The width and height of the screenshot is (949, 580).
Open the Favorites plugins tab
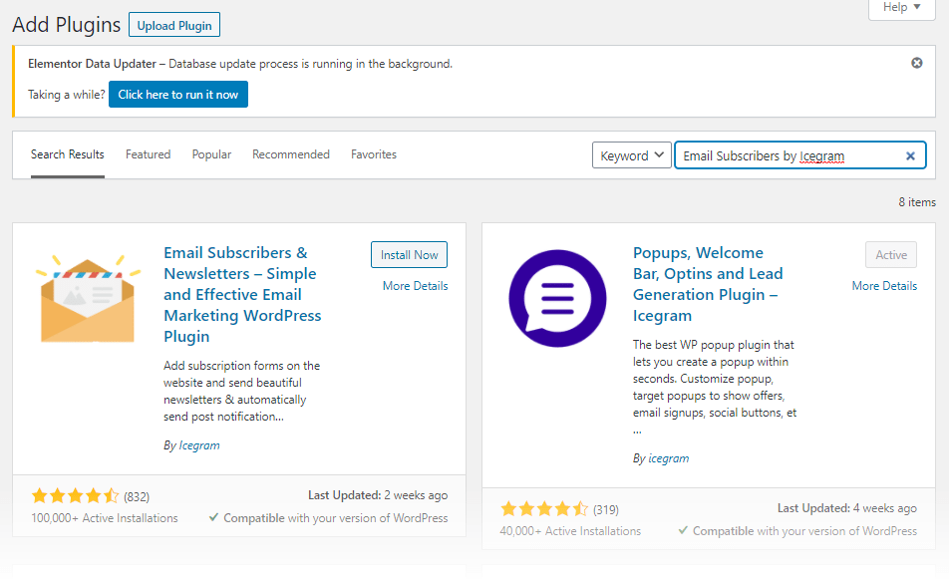(x=374, y=154)
